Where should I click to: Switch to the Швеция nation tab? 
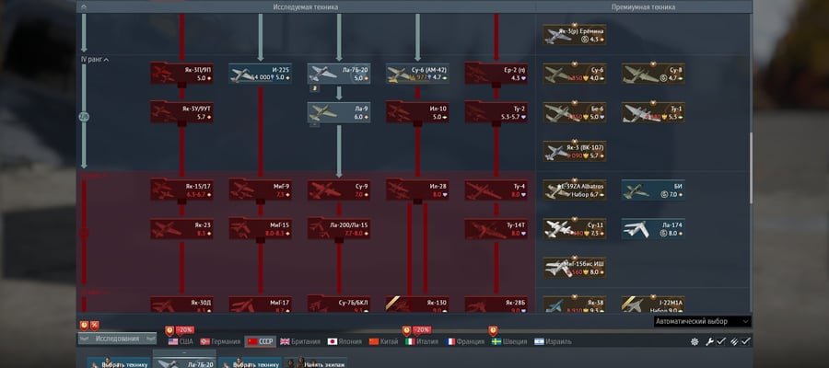click(509, 341)
